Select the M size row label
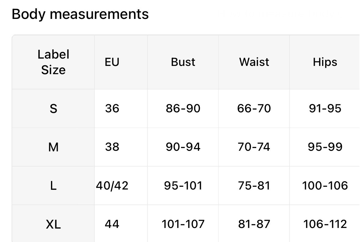Viewport: 360px width, 242px height. pos(53,147)
